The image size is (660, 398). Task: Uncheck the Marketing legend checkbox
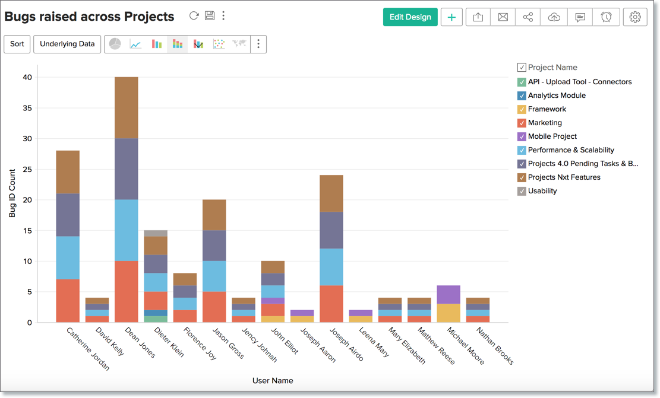(522, 123)
